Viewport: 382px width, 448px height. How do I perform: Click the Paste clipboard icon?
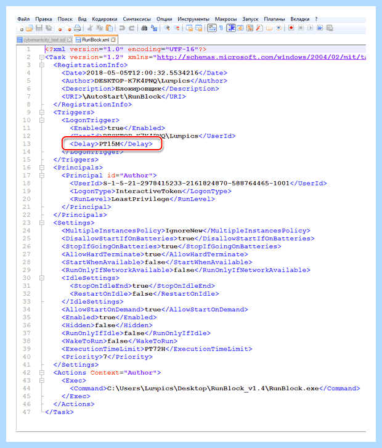tap(109, 28)
